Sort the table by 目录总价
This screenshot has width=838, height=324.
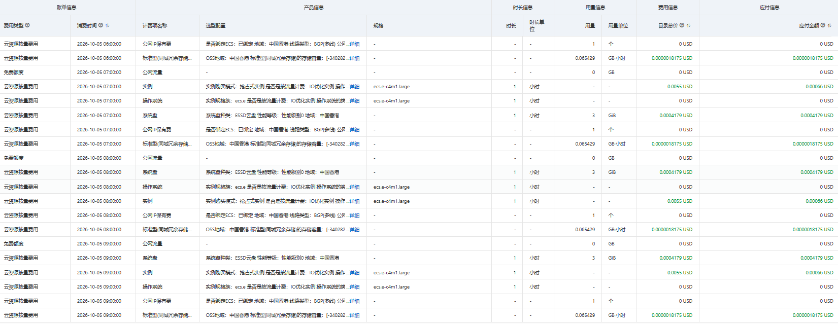coord(689,25)
